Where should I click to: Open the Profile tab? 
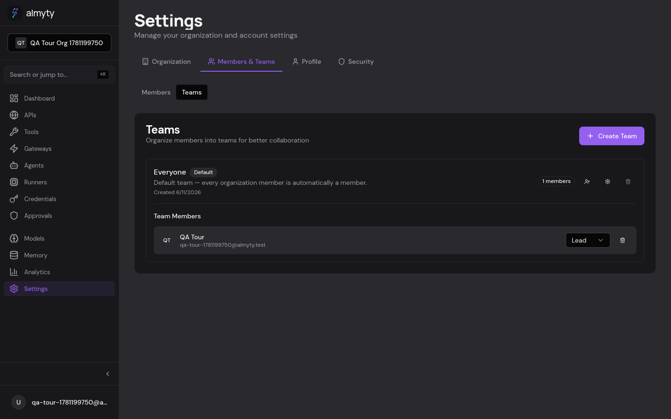(x=307, y=61)
